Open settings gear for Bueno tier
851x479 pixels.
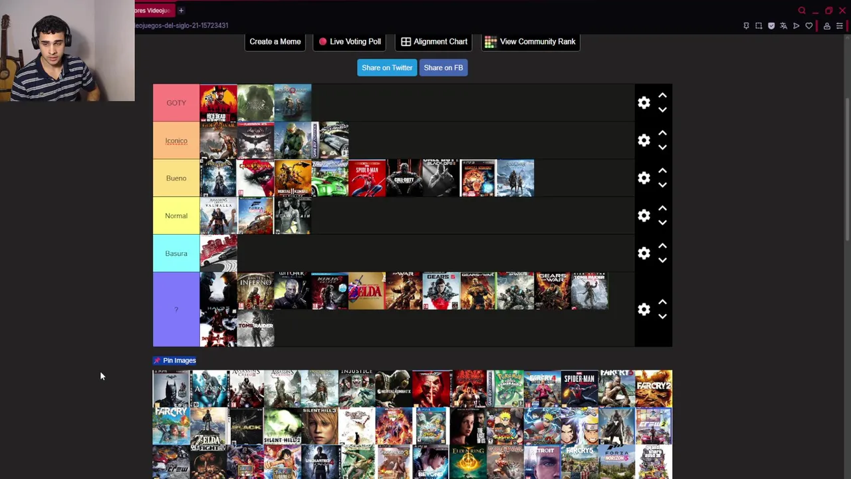tap(644, 178)
